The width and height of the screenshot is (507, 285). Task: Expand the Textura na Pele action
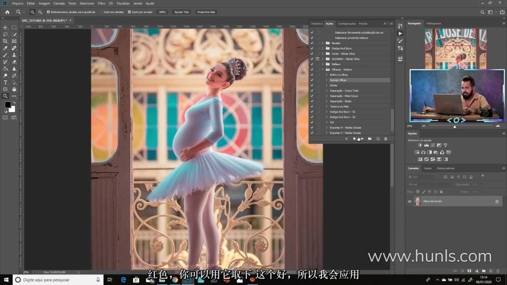pyautogui.click(x=326, y=106)
